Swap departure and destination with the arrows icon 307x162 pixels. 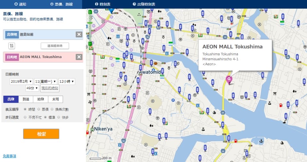point(12,46)
